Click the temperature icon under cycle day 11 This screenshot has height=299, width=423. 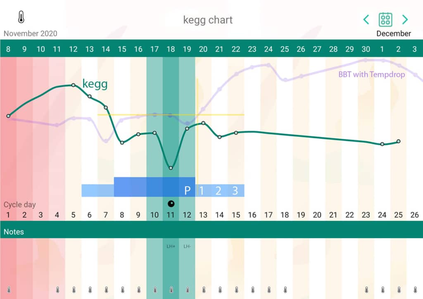click(x=171, y=289)
